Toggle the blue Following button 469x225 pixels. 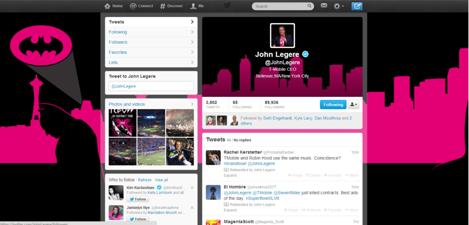click(333, 105)
